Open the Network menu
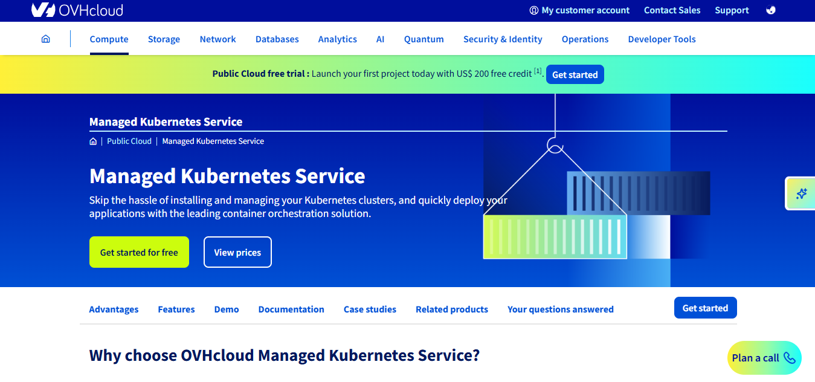This screenshot has width=815, height=382. [x=217, y=39]
